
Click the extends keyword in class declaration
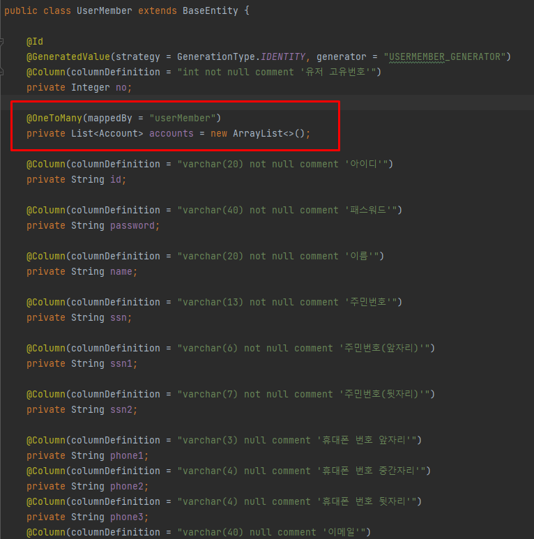click(x=158, y=10)
